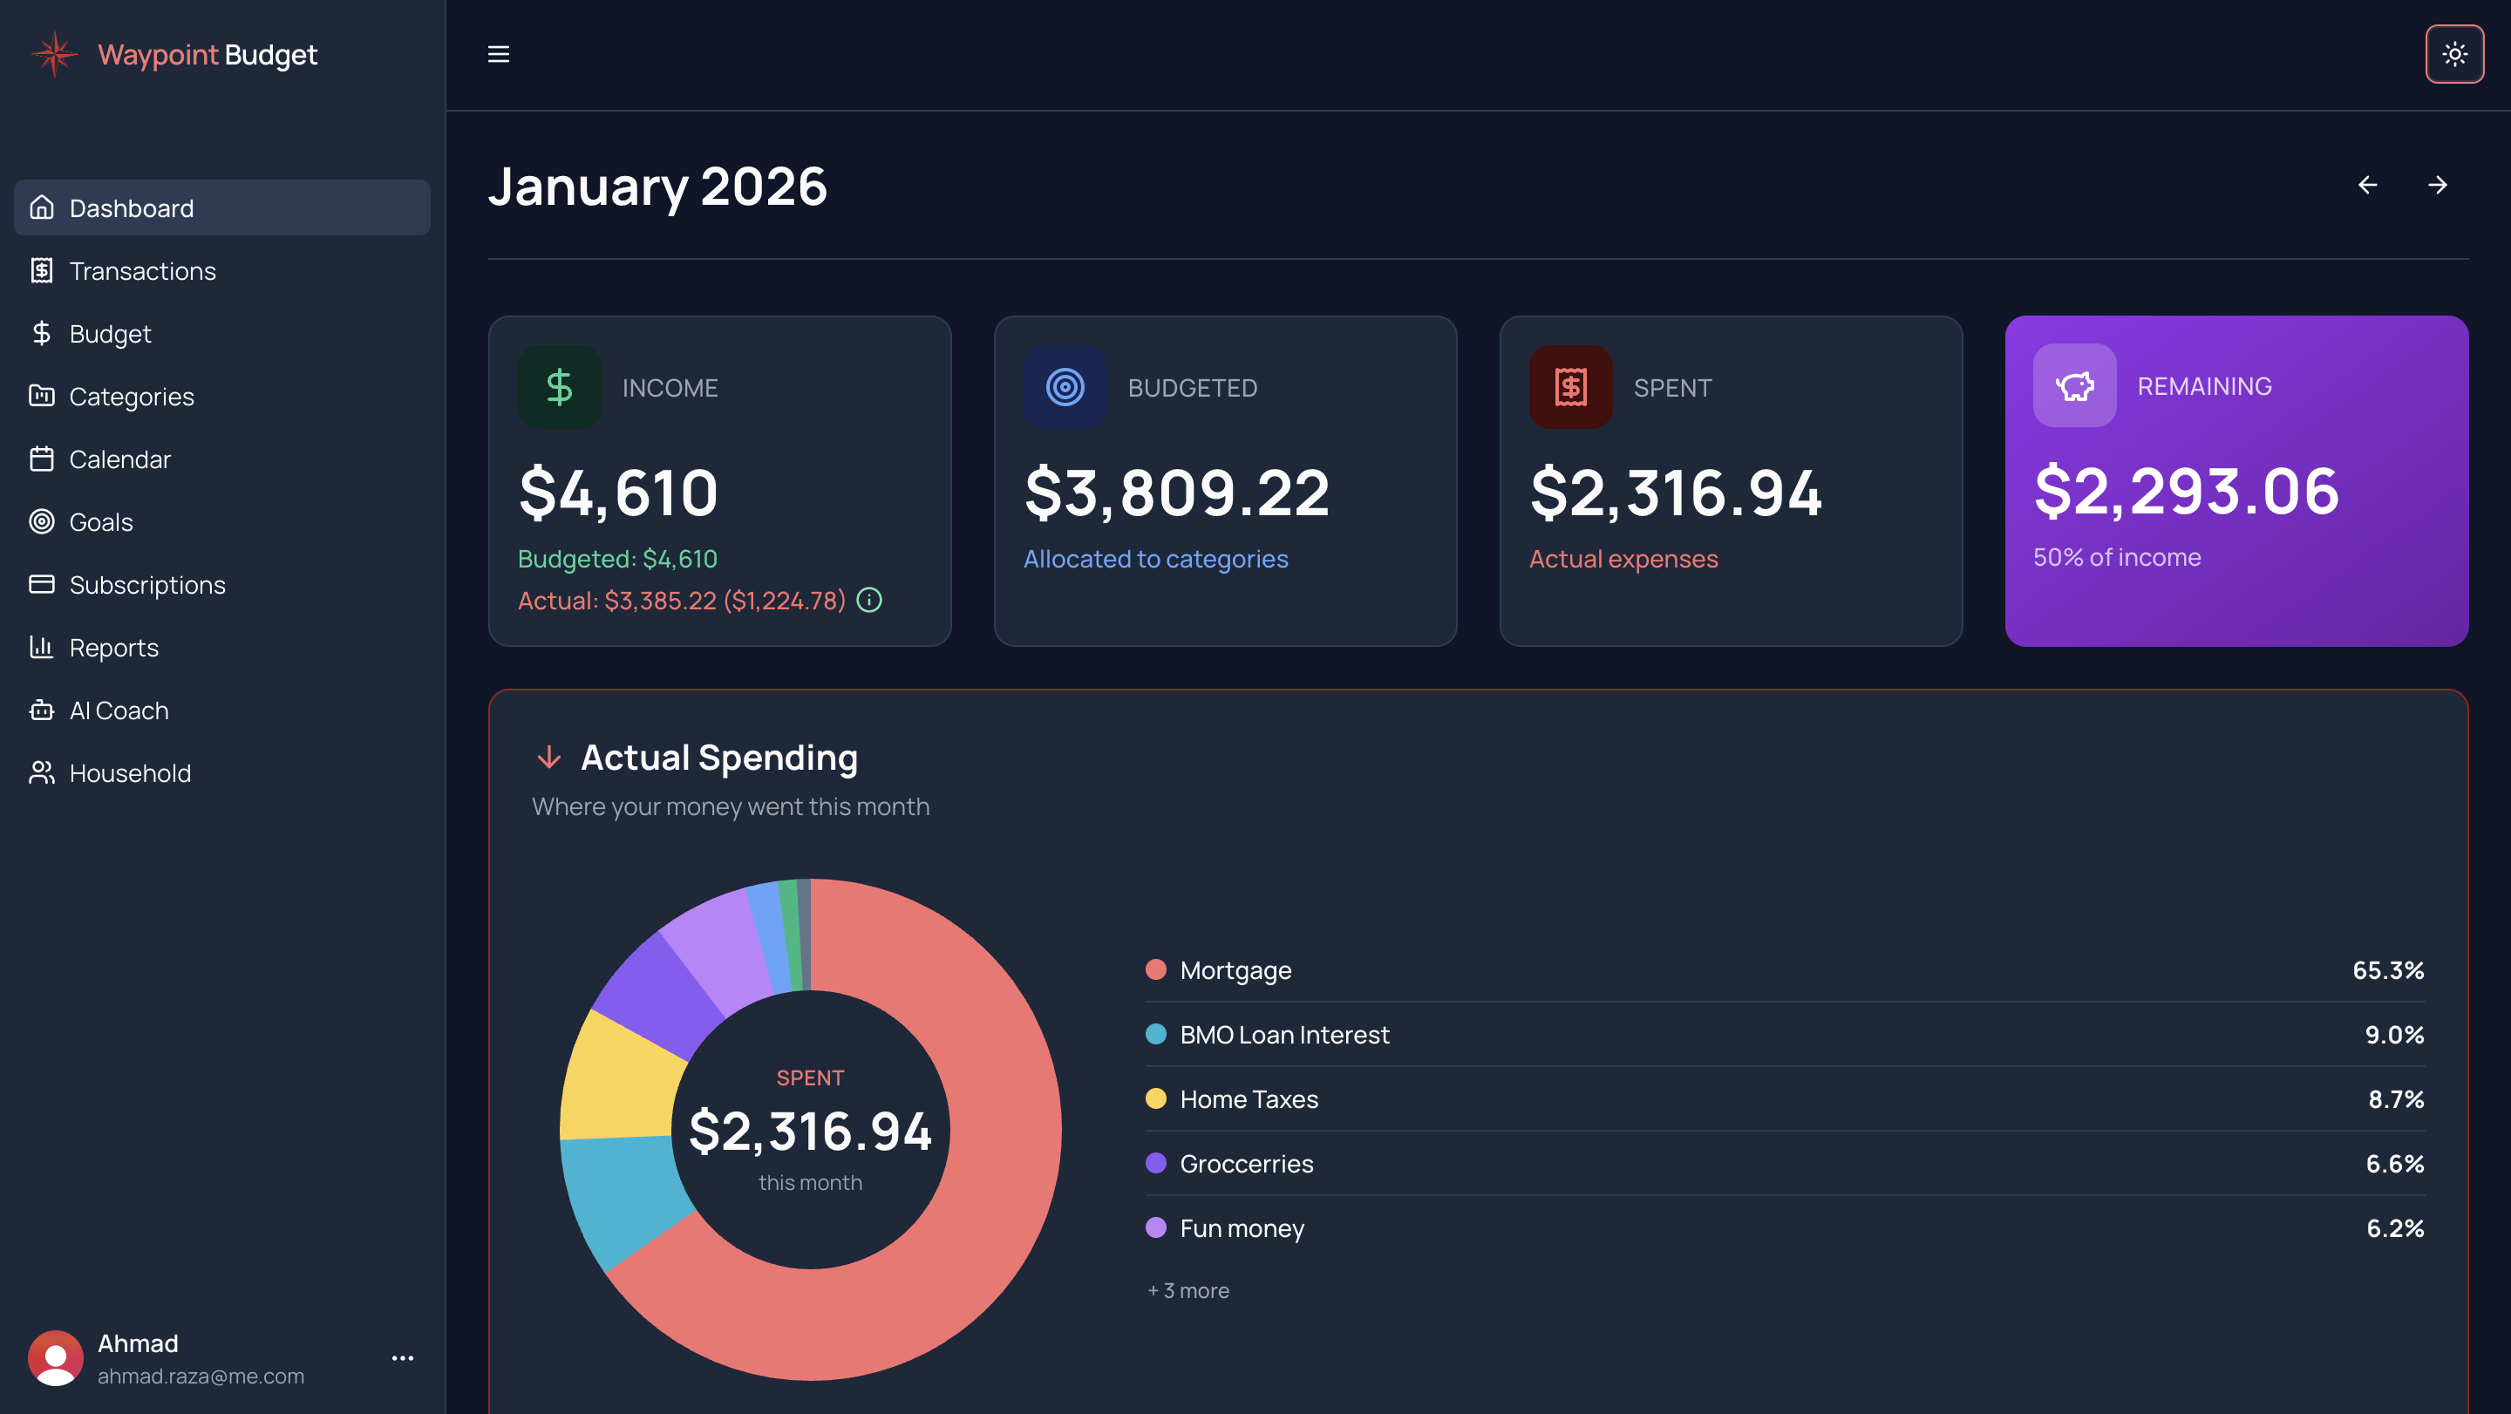Go to next month with right arrow
Screen dimensions: 2511x1414
point(2437,184)
